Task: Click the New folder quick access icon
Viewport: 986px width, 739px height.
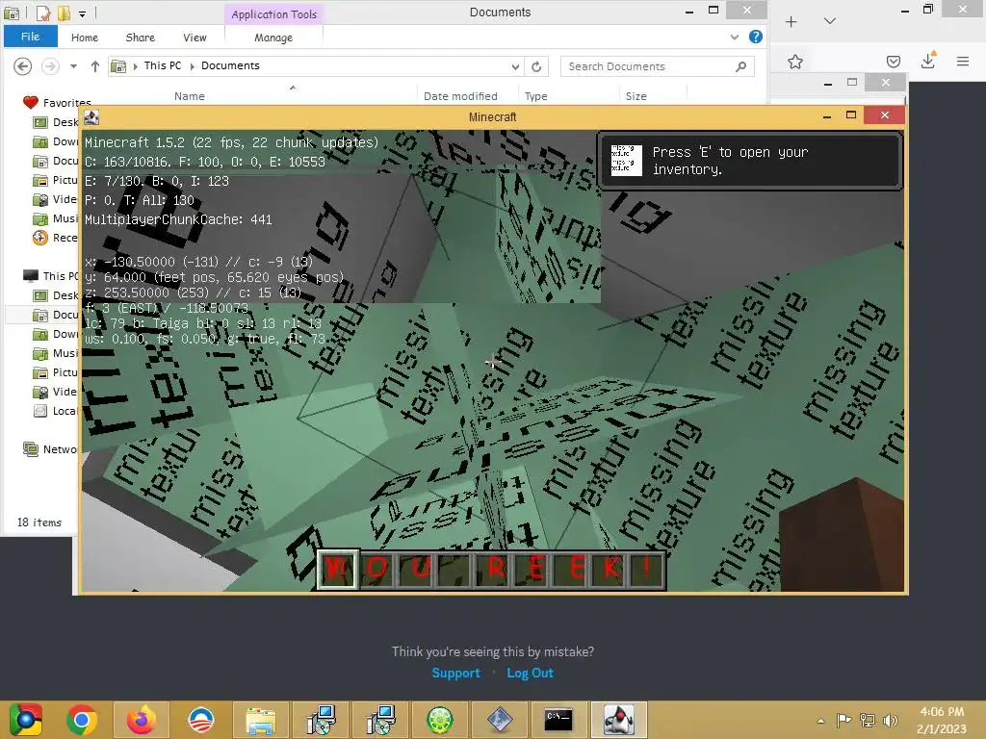Action: pos(63,12)
